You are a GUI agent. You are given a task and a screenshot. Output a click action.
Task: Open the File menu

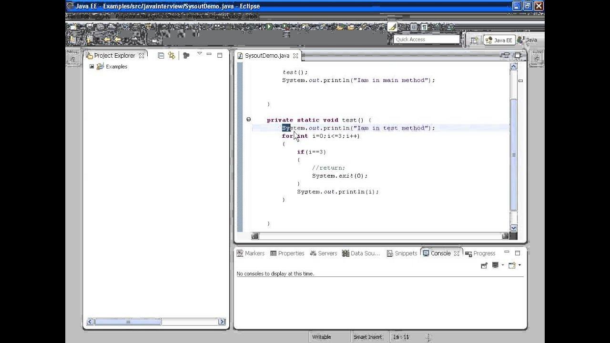tap(71, 16)
